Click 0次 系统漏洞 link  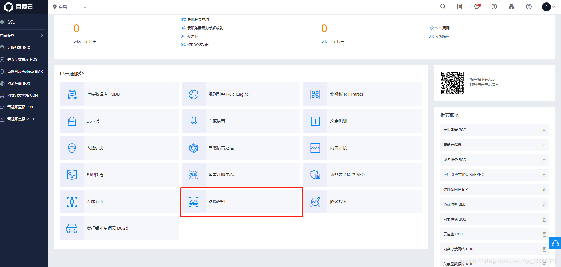click(x=439, y=36)
